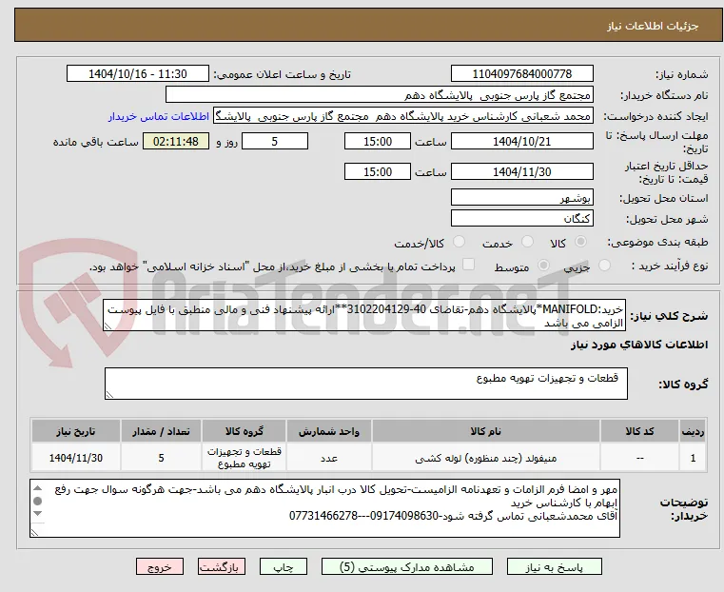The width and height of the screenshot is (724, 592).
Task: Click the شماره نیاز number field
Action: click(x=521, y=74)
